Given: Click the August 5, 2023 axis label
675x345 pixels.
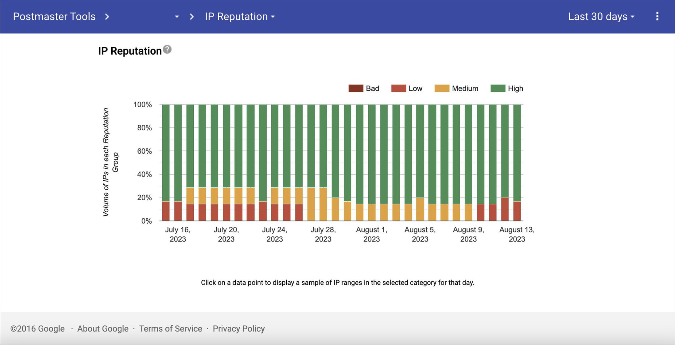Looking at the screenshot, I should pyautogui.click(x=420, y=234).
